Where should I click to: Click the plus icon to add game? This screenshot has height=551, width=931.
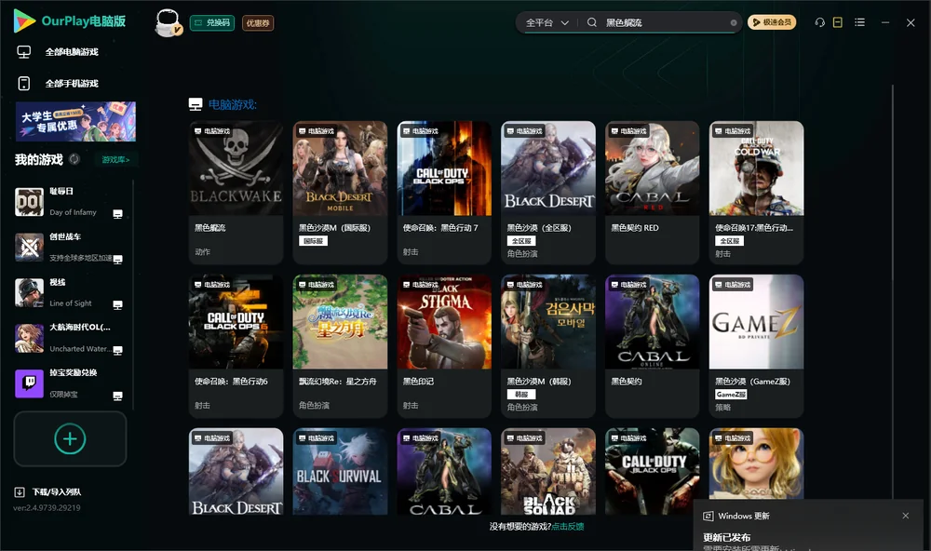point(70,438)
